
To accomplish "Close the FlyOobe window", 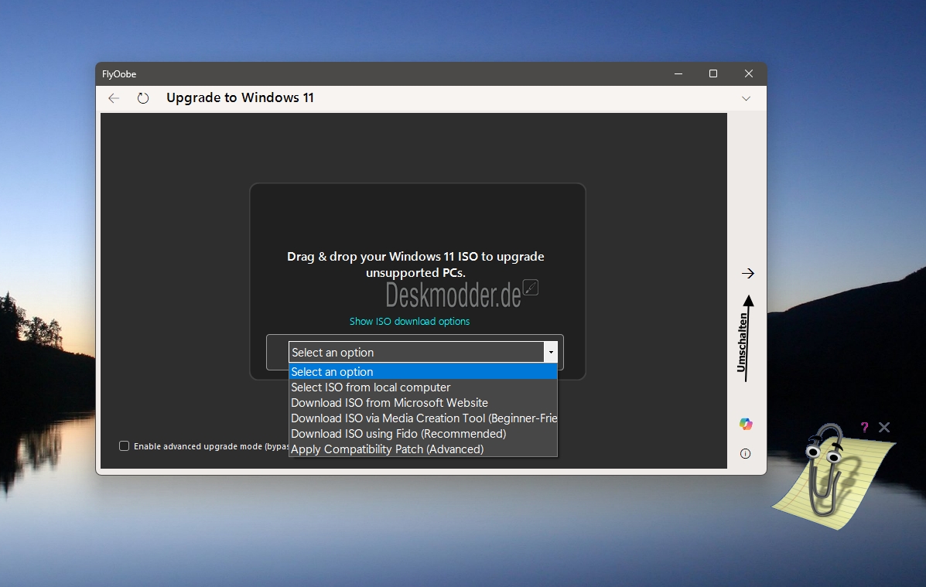I will pos(749,73).
